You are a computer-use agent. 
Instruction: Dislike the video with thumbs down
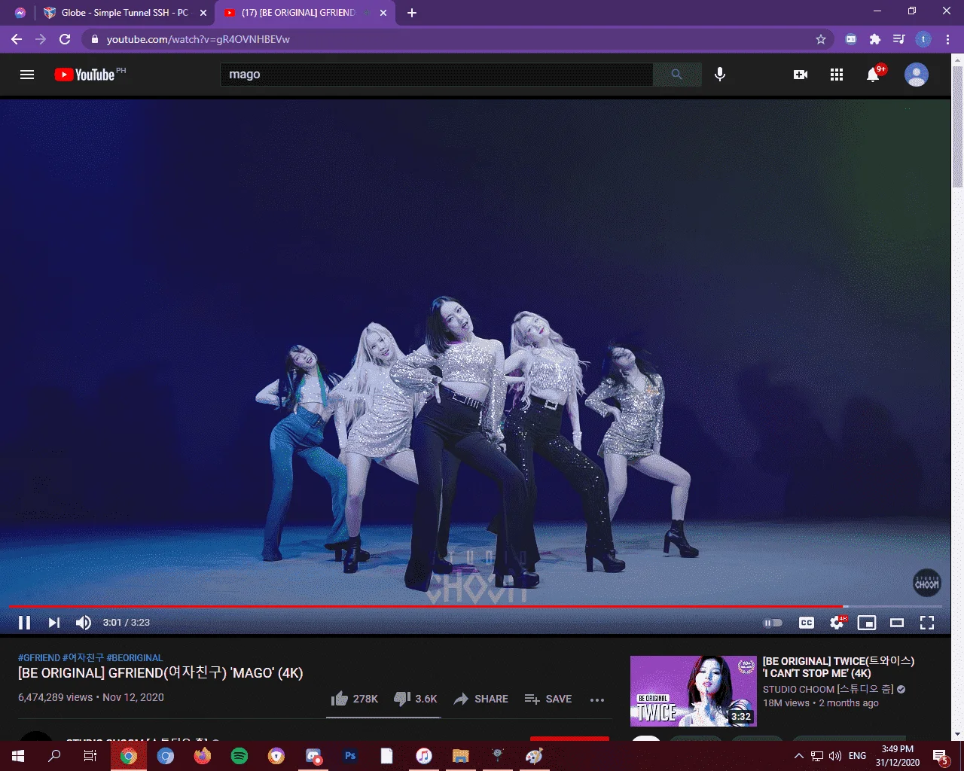coord(415,699)
